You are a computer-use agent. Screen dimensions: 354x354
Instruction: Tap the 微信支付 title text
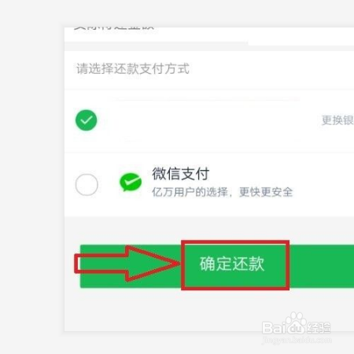click(x=181, y=174)
